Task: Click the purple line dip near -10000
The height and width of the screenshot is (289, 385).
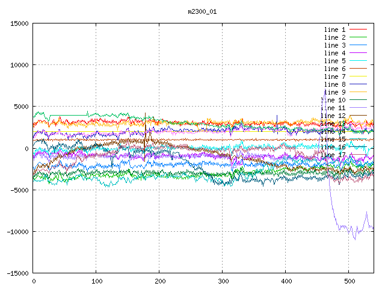Action: pyautogui.click(x=354, y=237)
